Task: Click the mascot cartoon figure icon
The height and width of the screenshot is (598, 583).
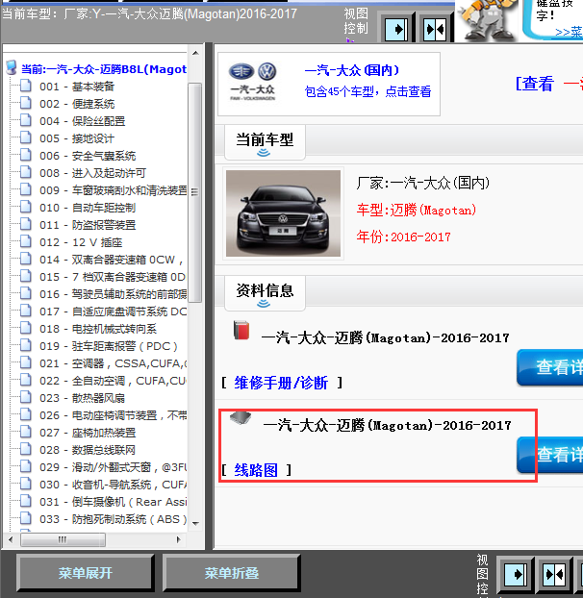Action: click(x=486, y=20)
